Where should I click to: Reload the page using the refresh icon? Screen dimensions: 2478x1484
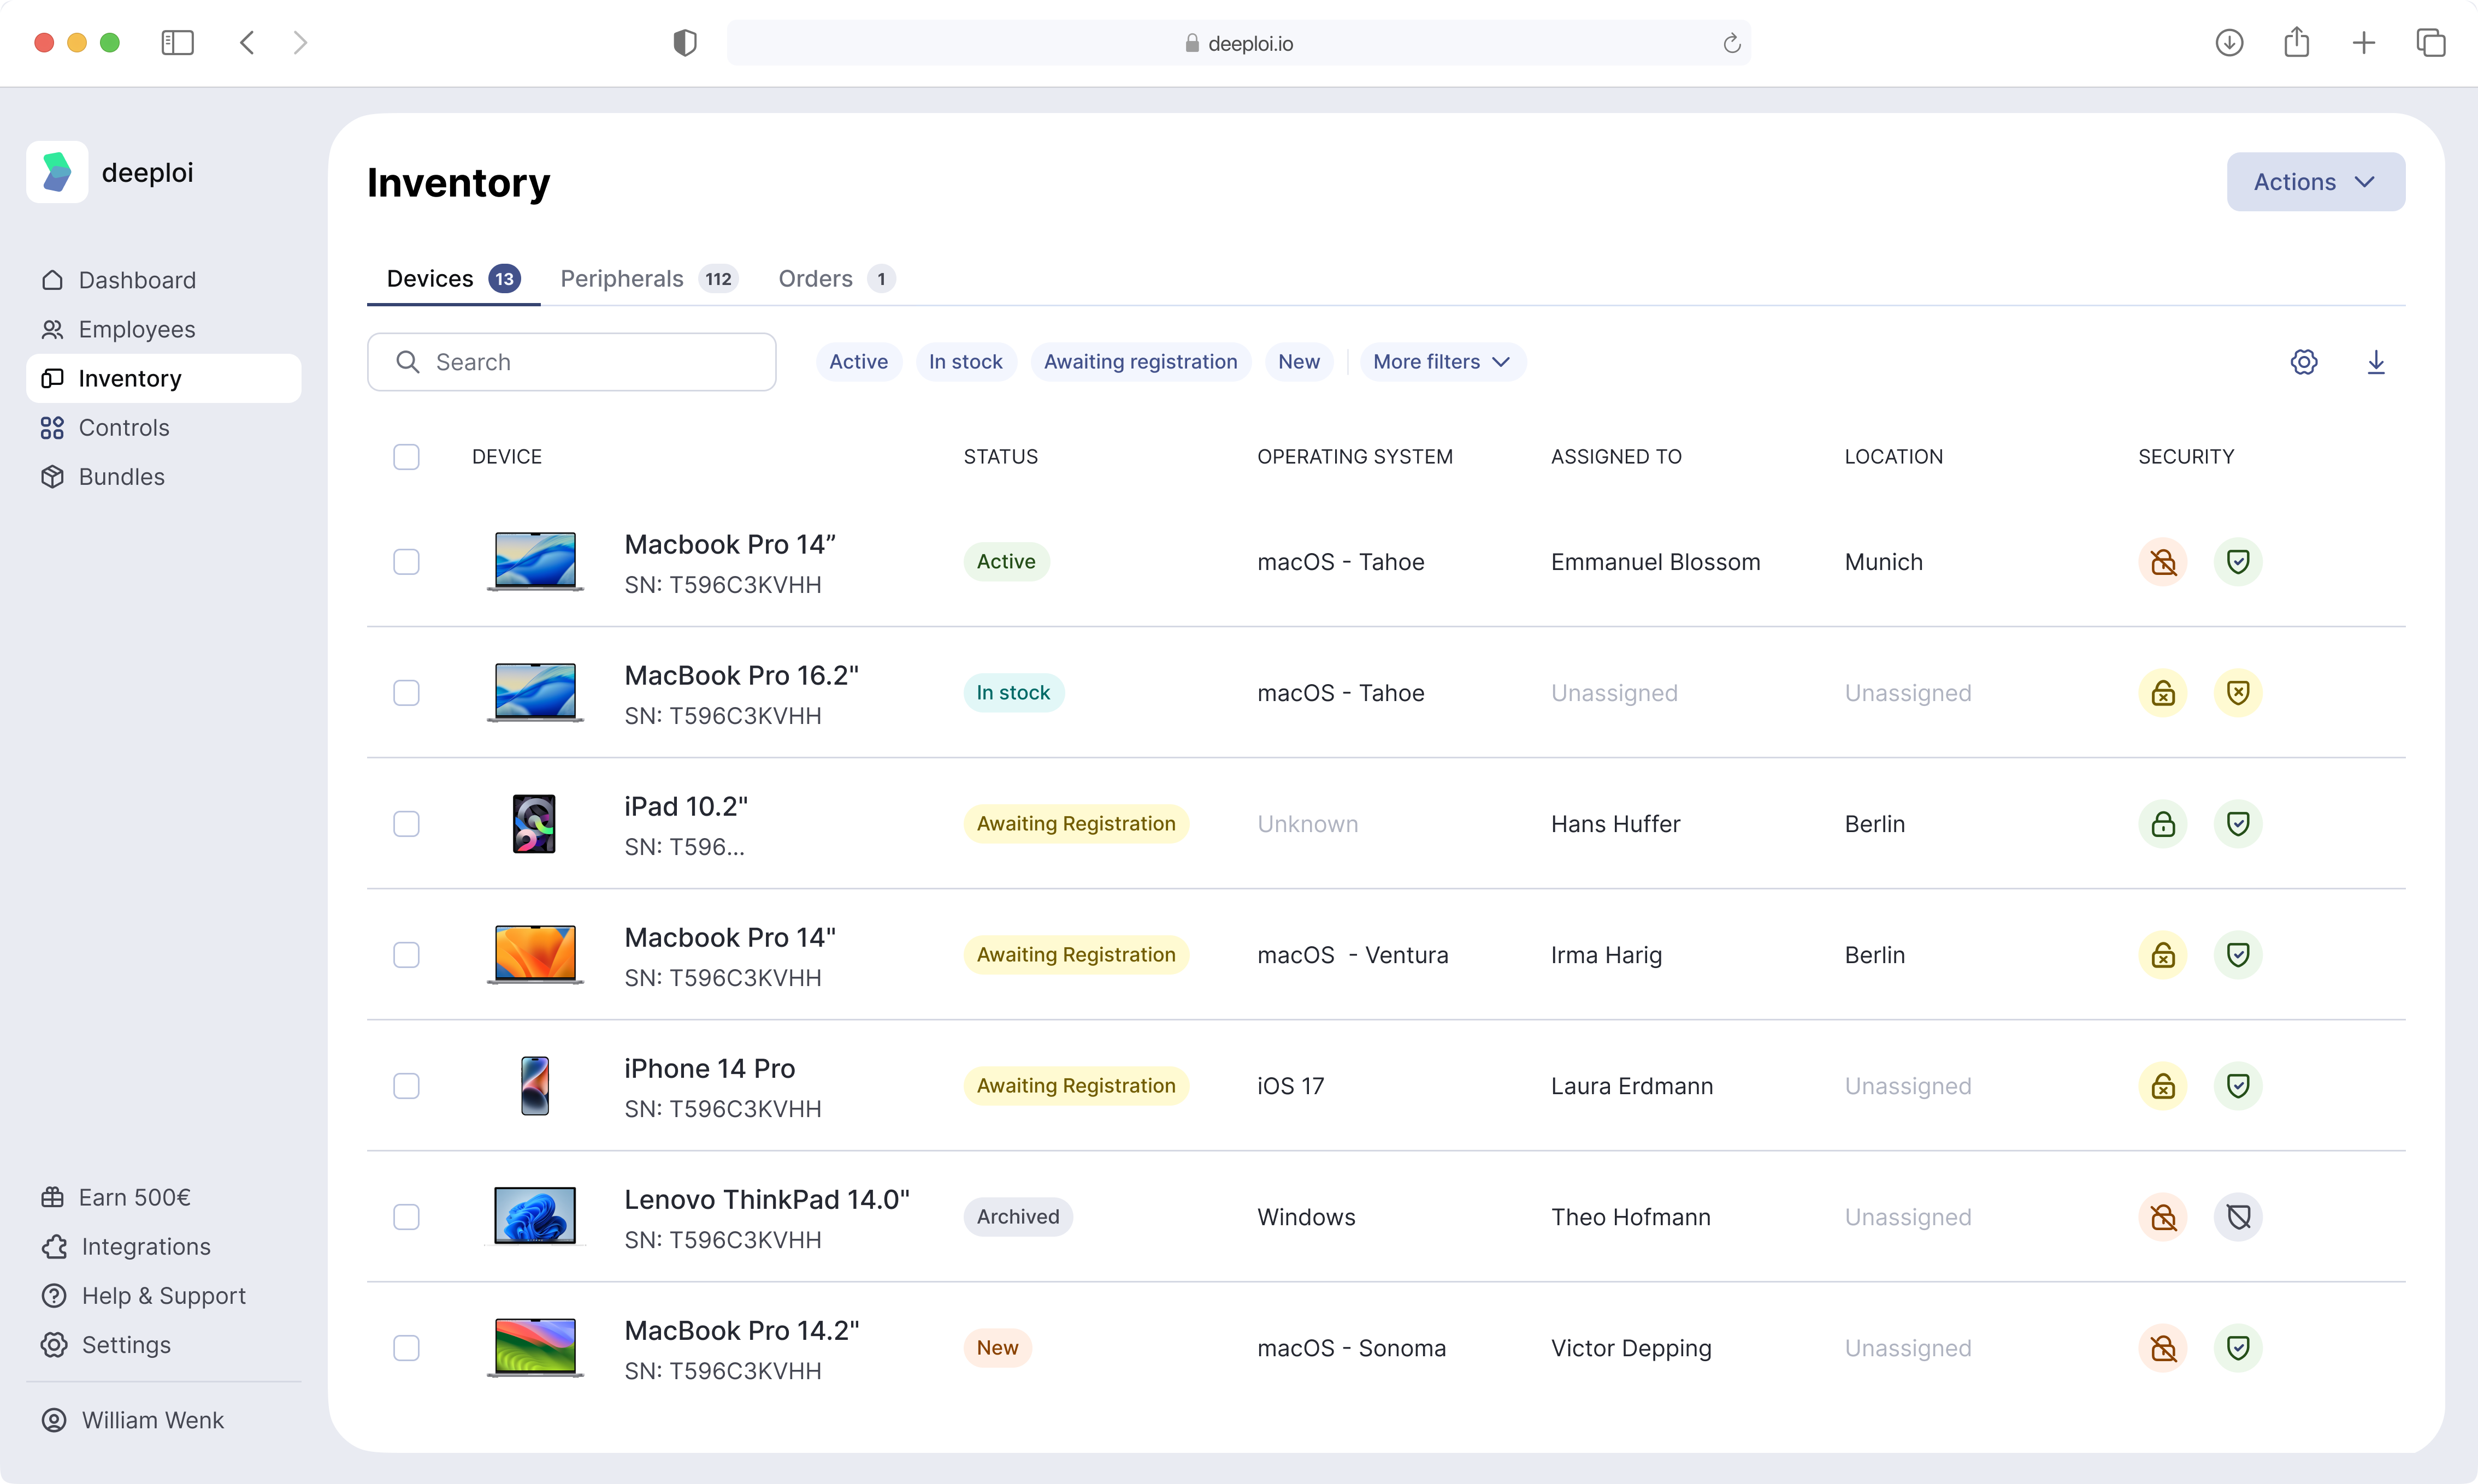pos(1732,43)
